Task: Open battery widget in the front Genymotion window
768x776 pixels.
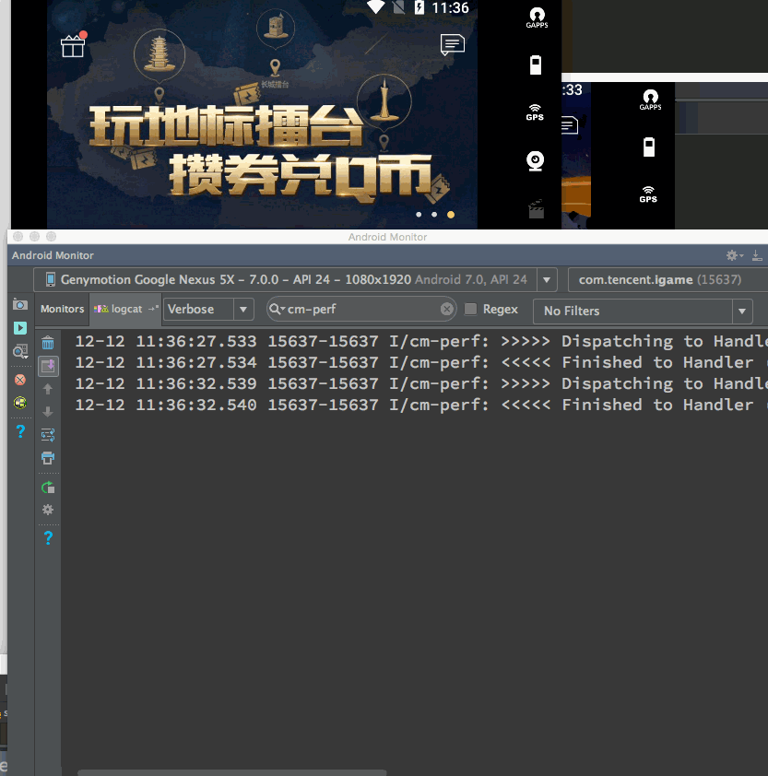Action: pos(536,65)
